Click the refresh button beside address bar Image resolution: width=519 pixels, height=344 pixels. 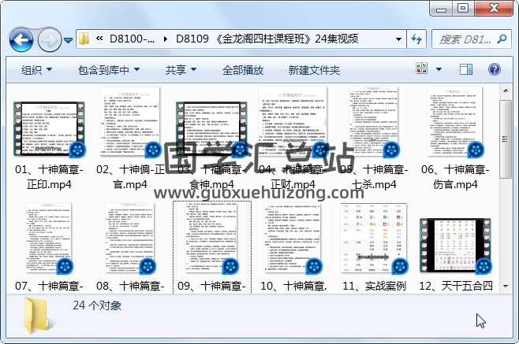coord(416,39)
